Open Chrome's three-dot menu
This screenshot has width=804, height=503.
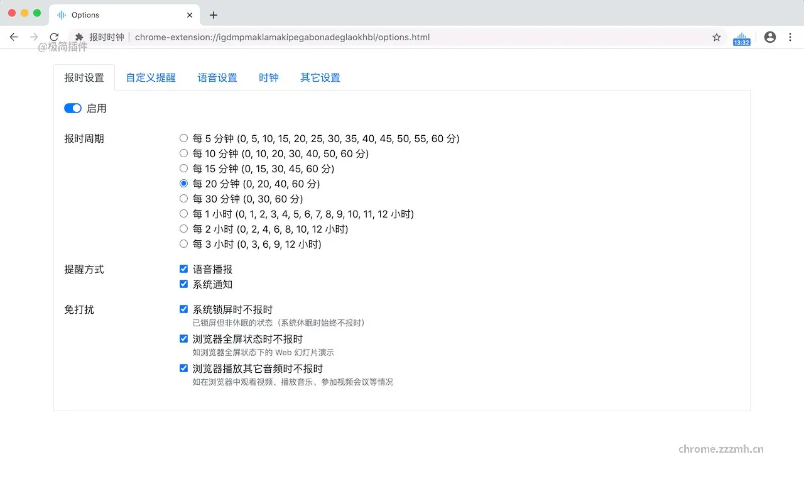[x=790, y=37]
